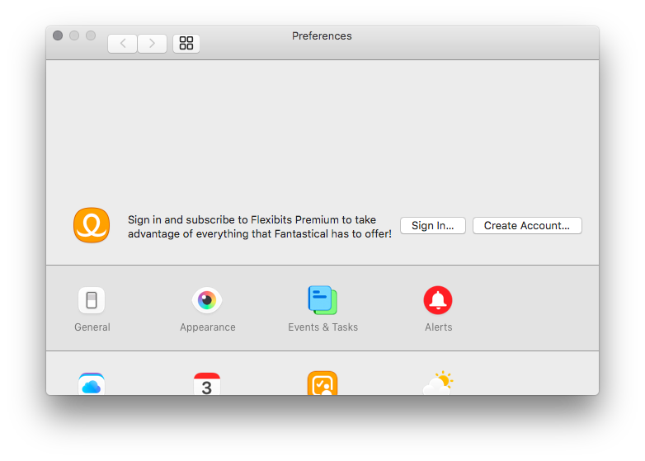The width and height of the screenshot is (645, 461).
Task: Open the cloud accounts pane icon
Action: 92,383
